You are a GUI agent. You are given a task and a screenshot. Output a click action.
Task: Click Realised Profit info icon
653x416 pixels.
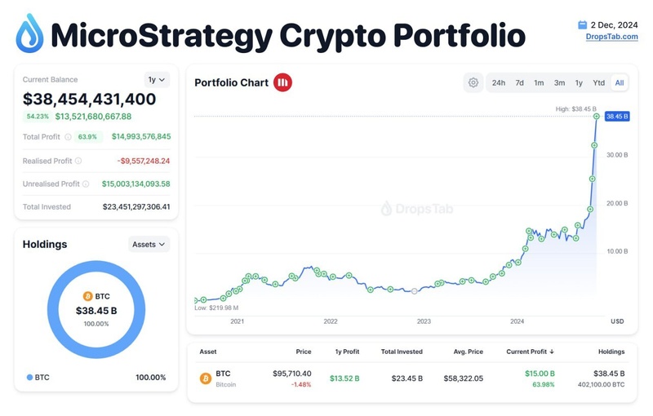click(x=78, y=161)
